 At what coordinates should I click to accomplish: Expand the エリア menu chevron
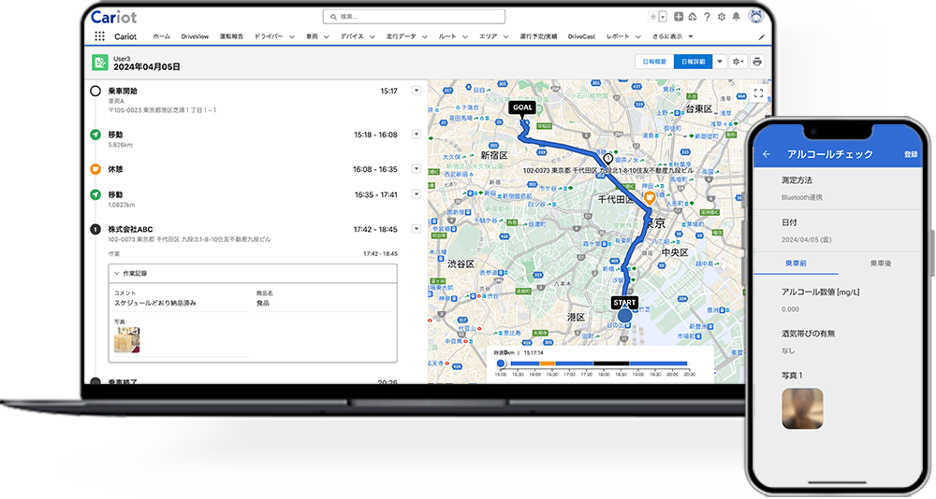(x=505, y=37)
